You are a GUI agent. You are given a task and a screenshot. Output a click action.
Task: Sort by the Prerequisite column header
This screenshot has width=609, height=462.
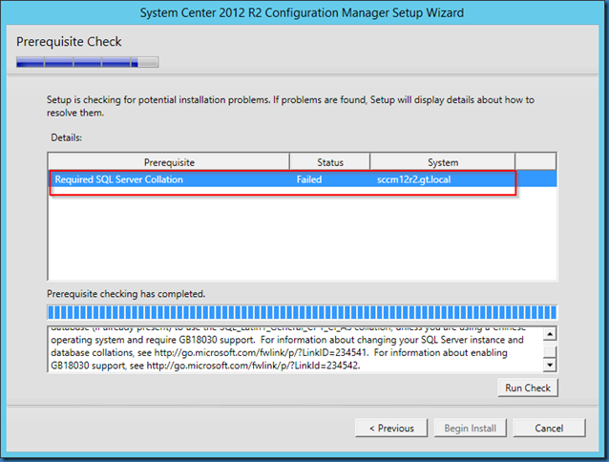[169, 162]
